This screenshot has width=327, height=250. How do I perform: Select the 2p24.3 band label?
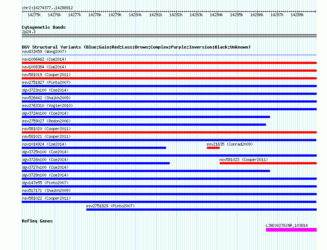pos(29,32)
